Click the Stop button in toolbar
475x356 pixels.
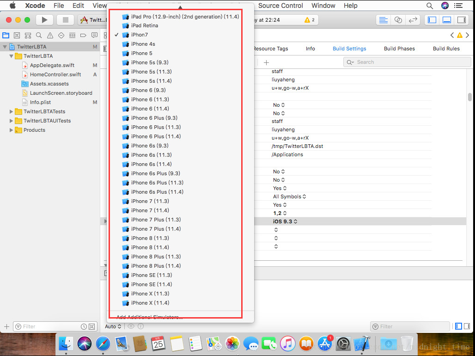coord(65,20)
